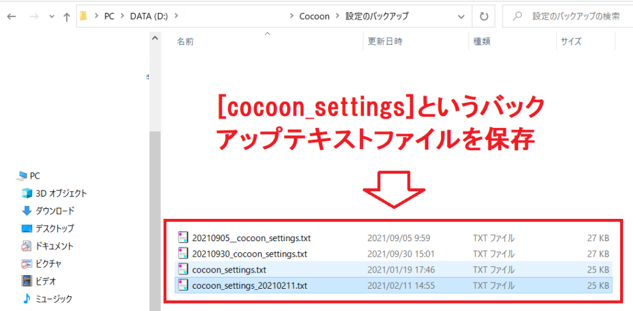
Task: Click icon of 20210930_cocoon_settings.txt
Action: (x=183, y=253)
